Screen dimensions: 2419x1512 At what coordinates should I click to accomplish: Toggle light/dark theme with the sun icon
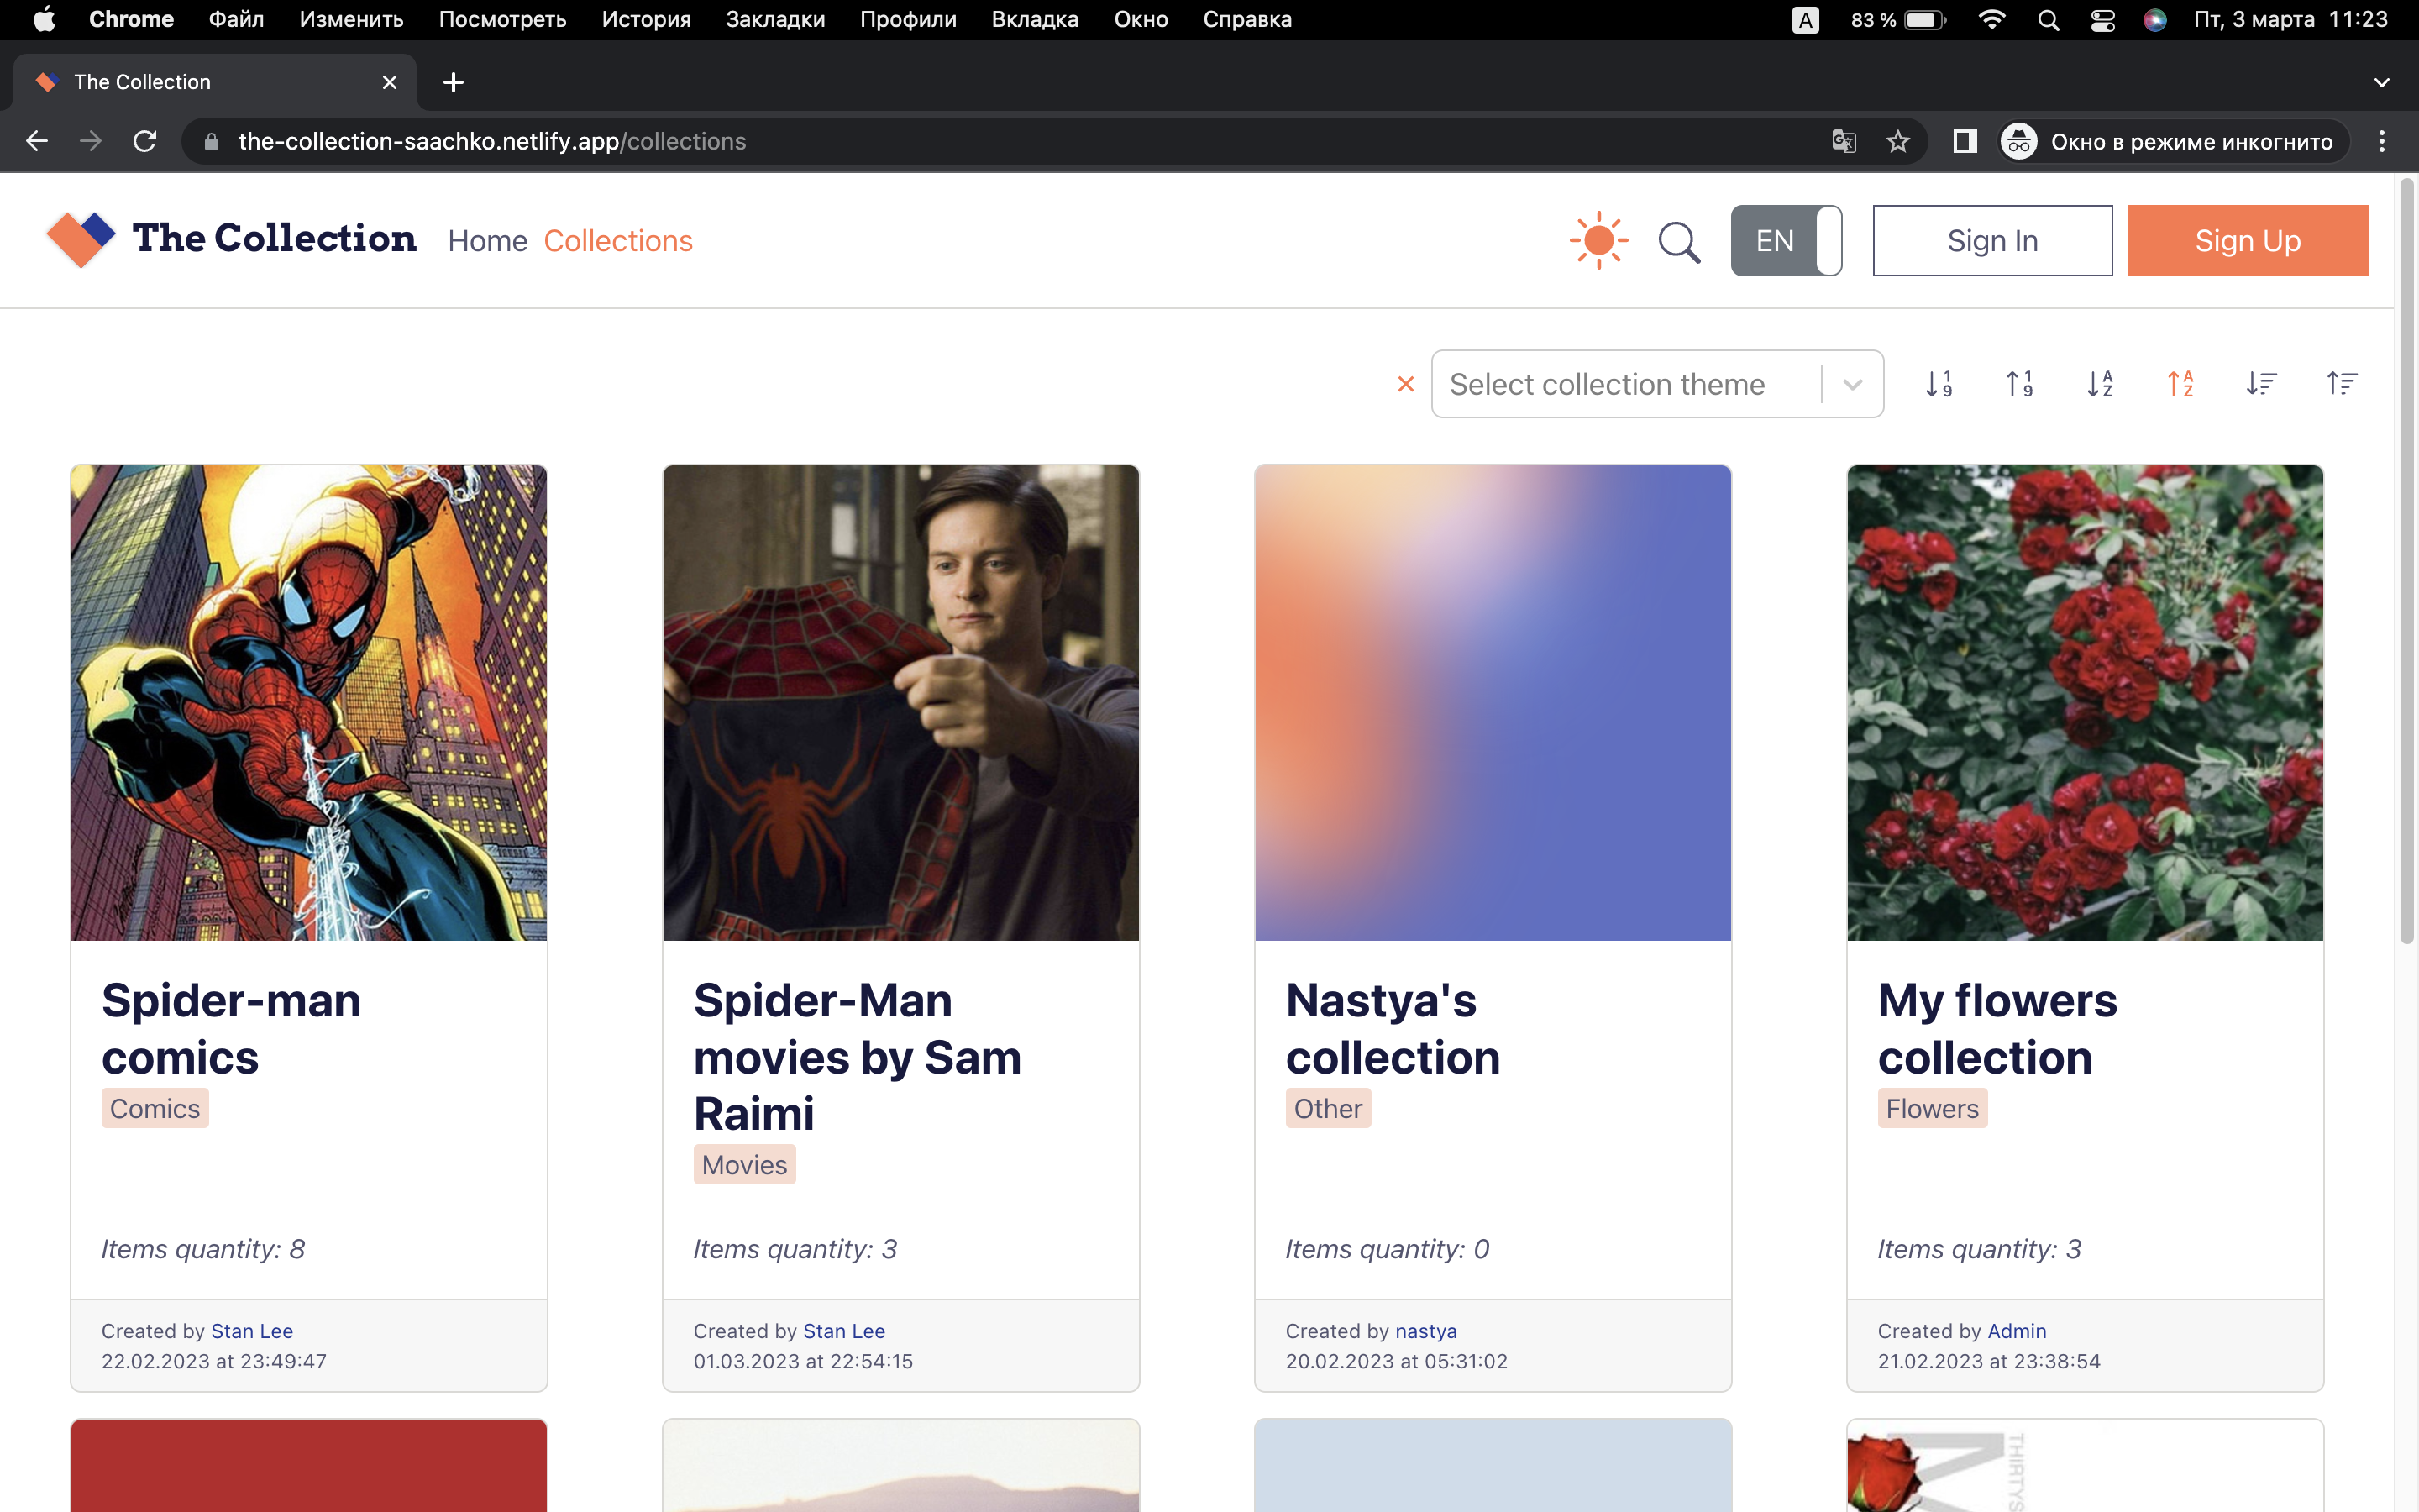click(x=1598, y=239)
